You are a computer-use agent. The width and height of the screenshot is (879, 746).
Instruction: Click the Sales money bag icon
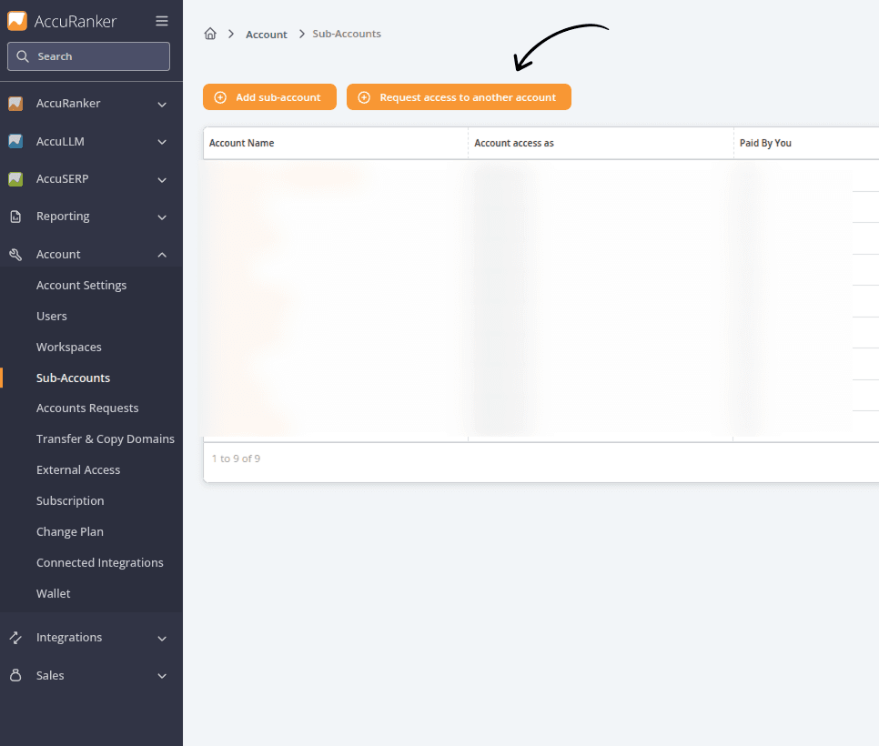(15, 675)
